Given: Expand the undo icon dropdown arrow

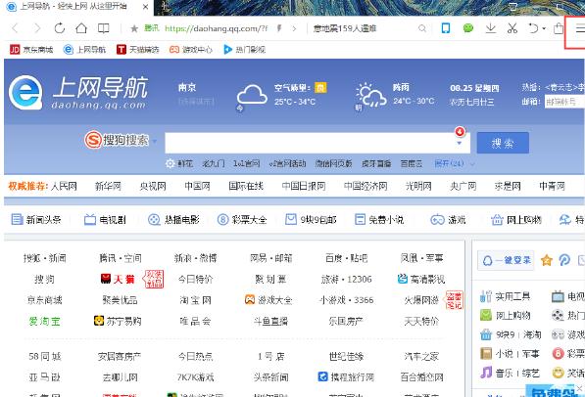Looking at the screenshot, I should point(544,28).
